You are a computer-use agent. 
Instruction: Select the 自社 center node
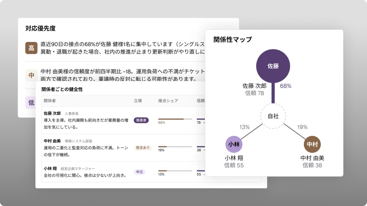coord(273,116)
